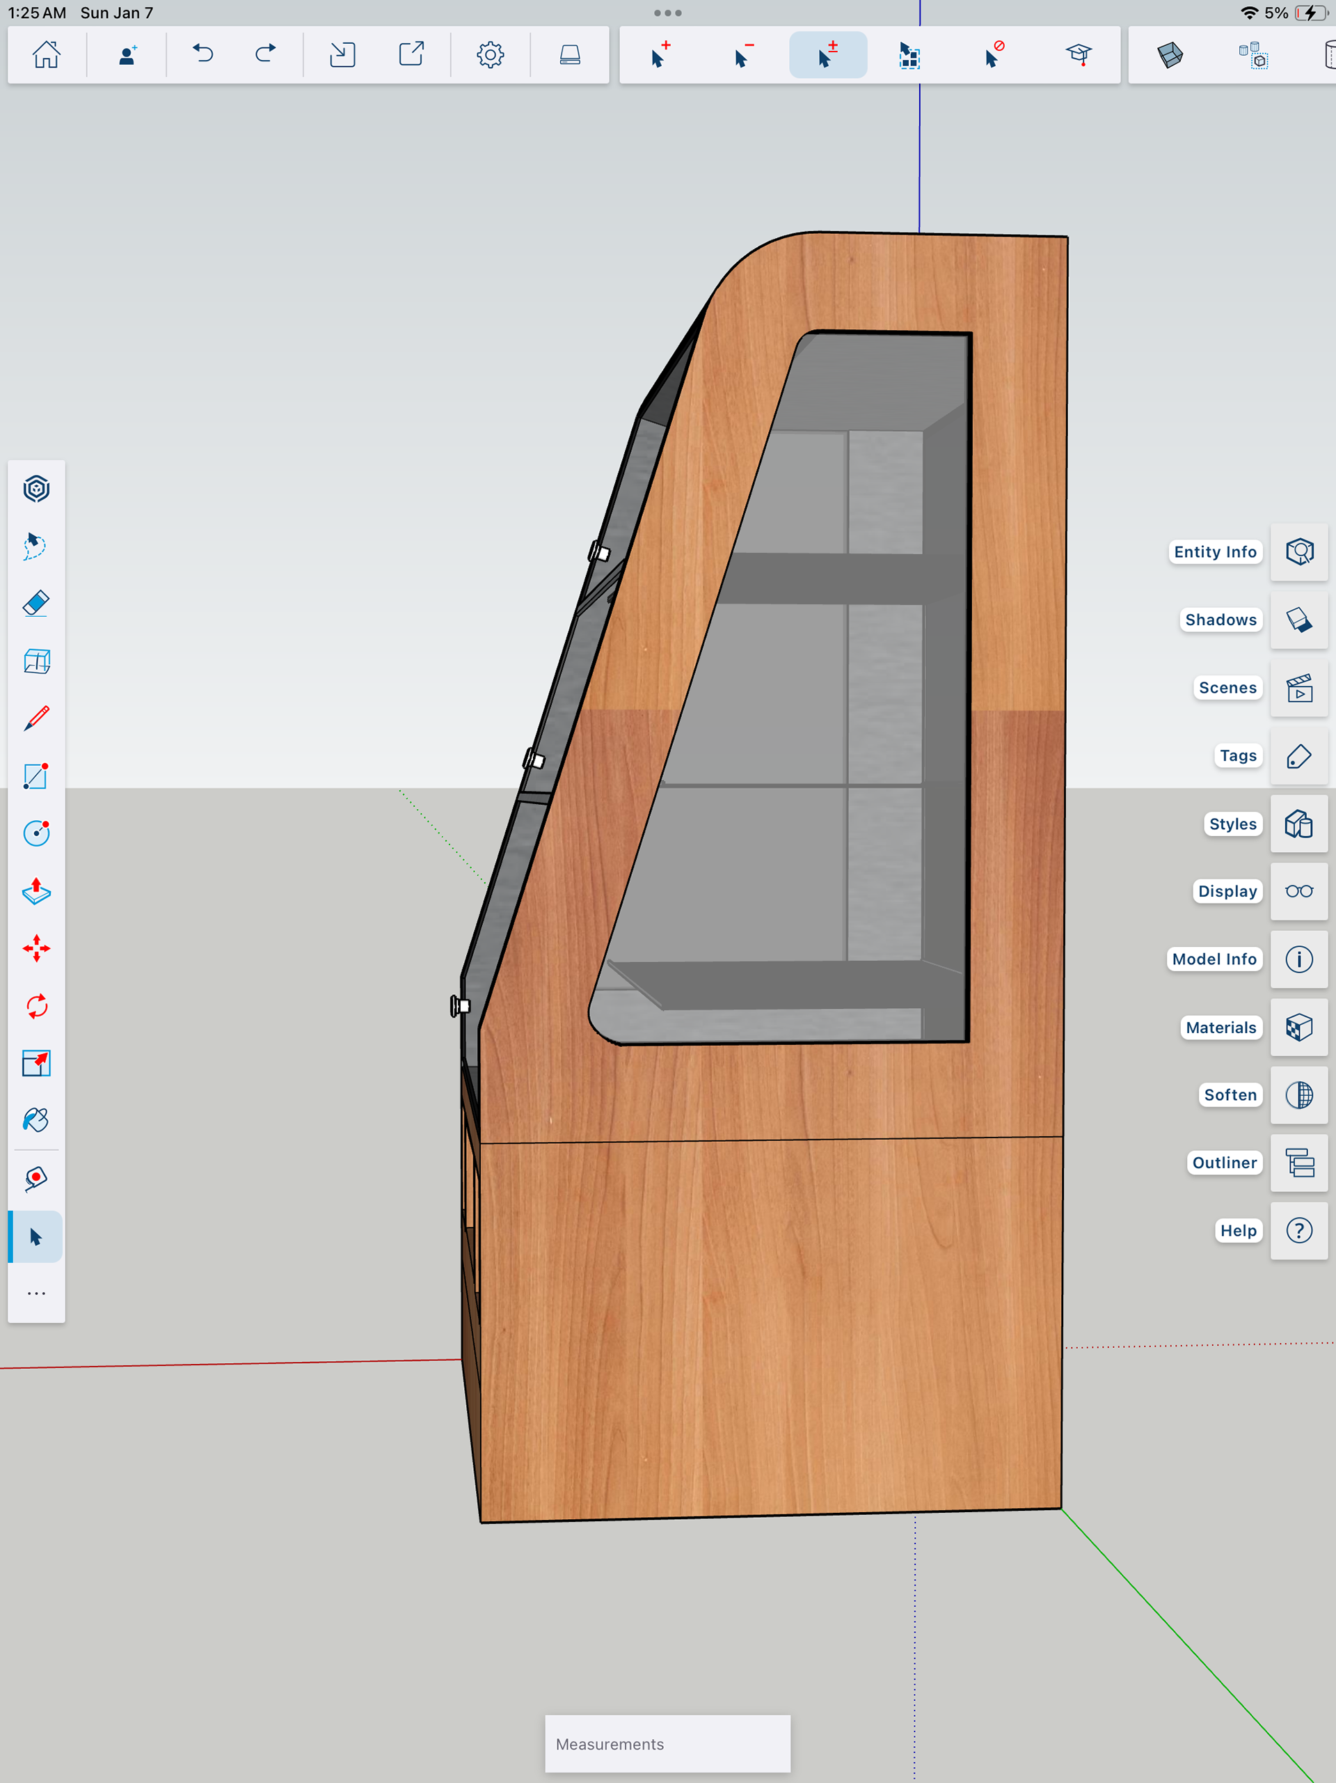Open the app settings gear
This screenshot has height=1783, width=1336.
click(x=490, y=55)
